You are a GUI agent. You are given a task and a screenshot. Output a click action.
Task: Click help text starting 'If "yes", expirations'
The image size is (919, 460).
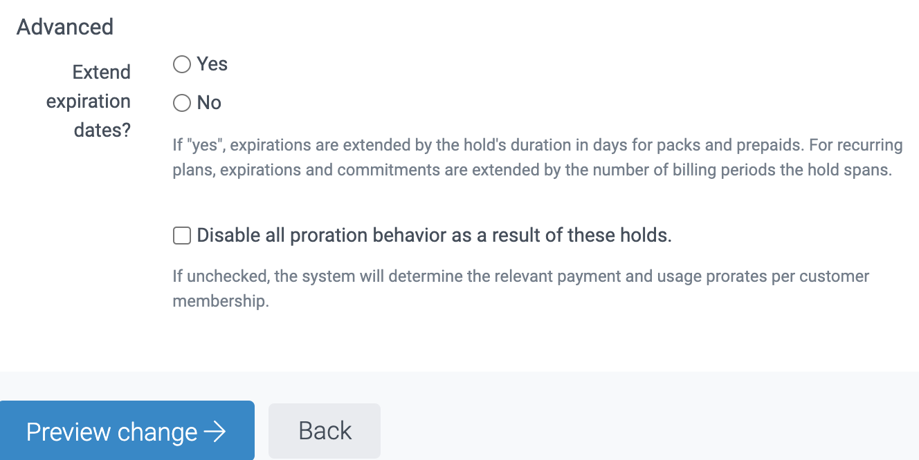point(346,146)
